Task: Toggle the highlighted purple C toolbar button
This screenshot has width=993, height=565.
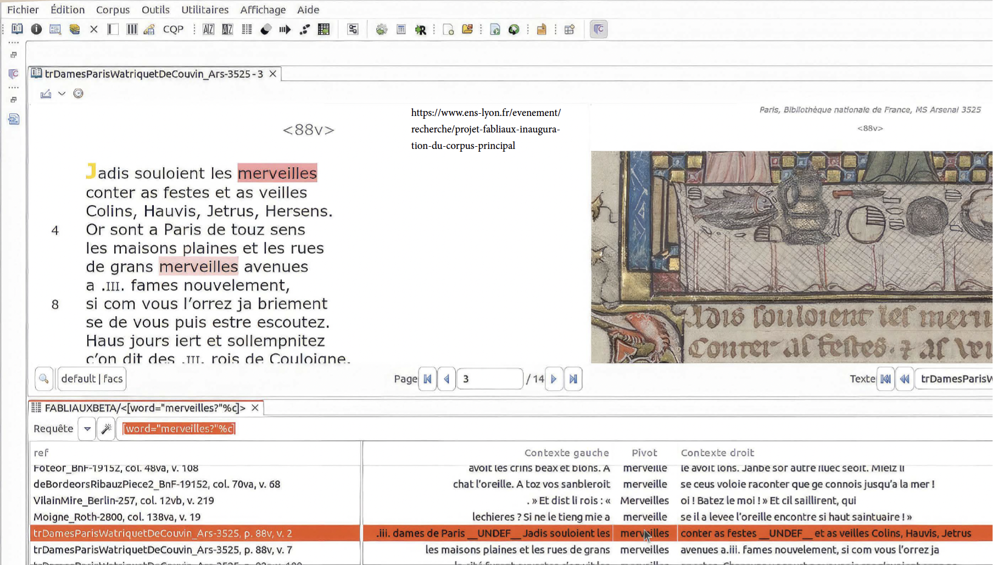Action: (599, 29)
